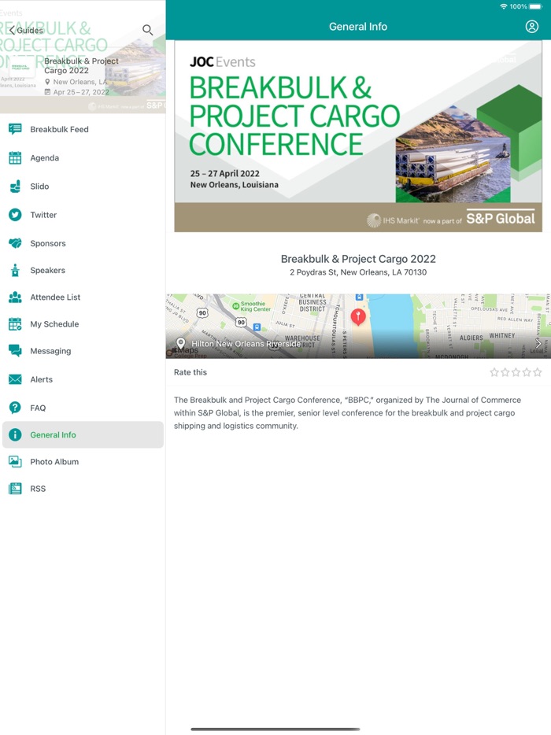
Task: Open Photo Album
Action: tap(83, 462)
